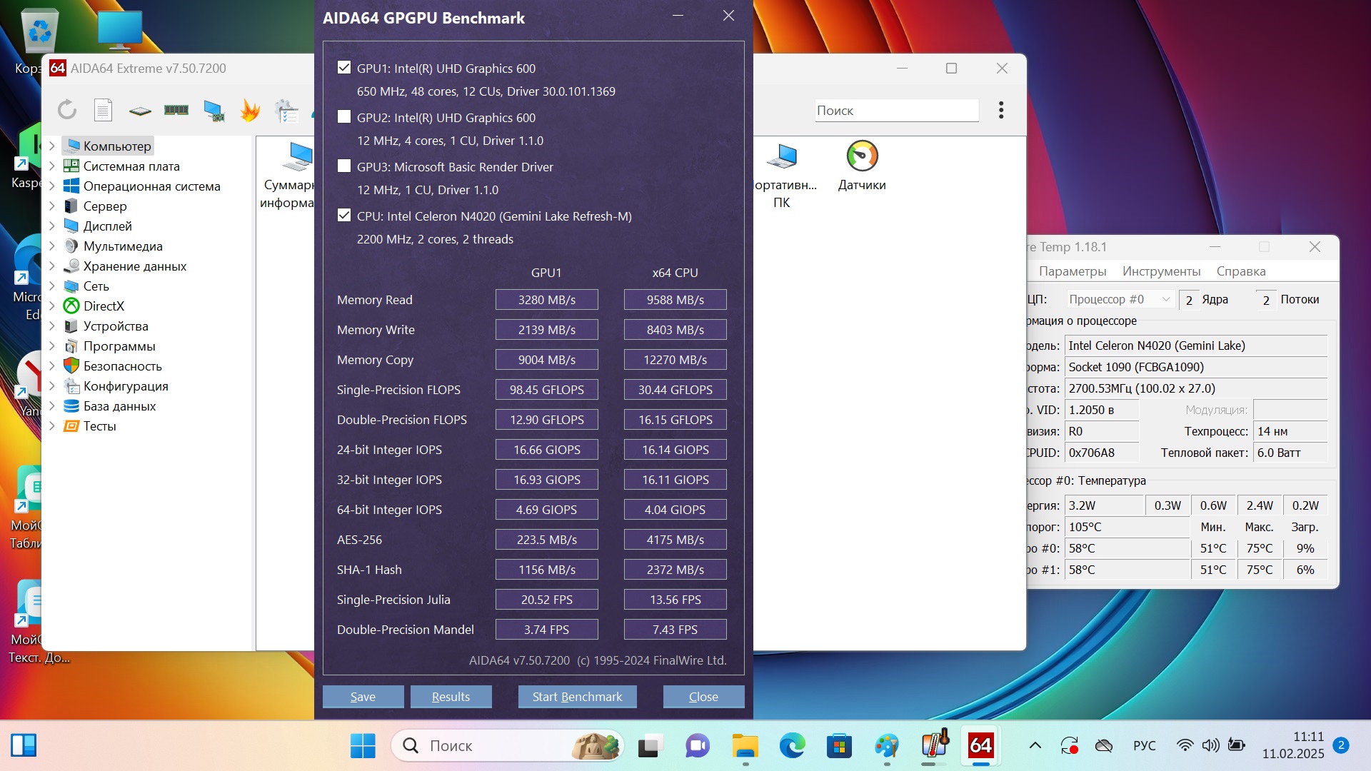1371x771 pixels.
Task: Click the Save button
Action: click(363, 696)
